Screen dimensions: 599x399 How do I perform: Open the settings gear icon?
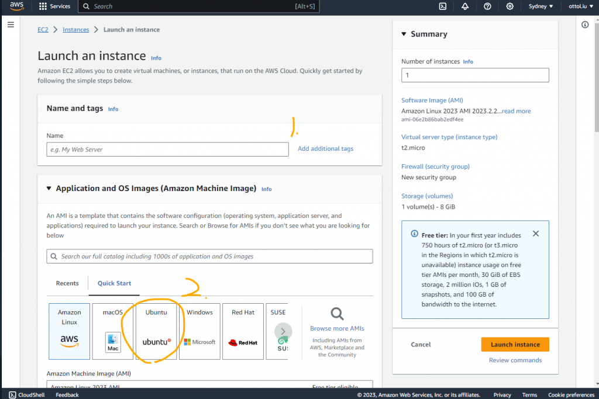pyautogui.click(x=510, y=6)
